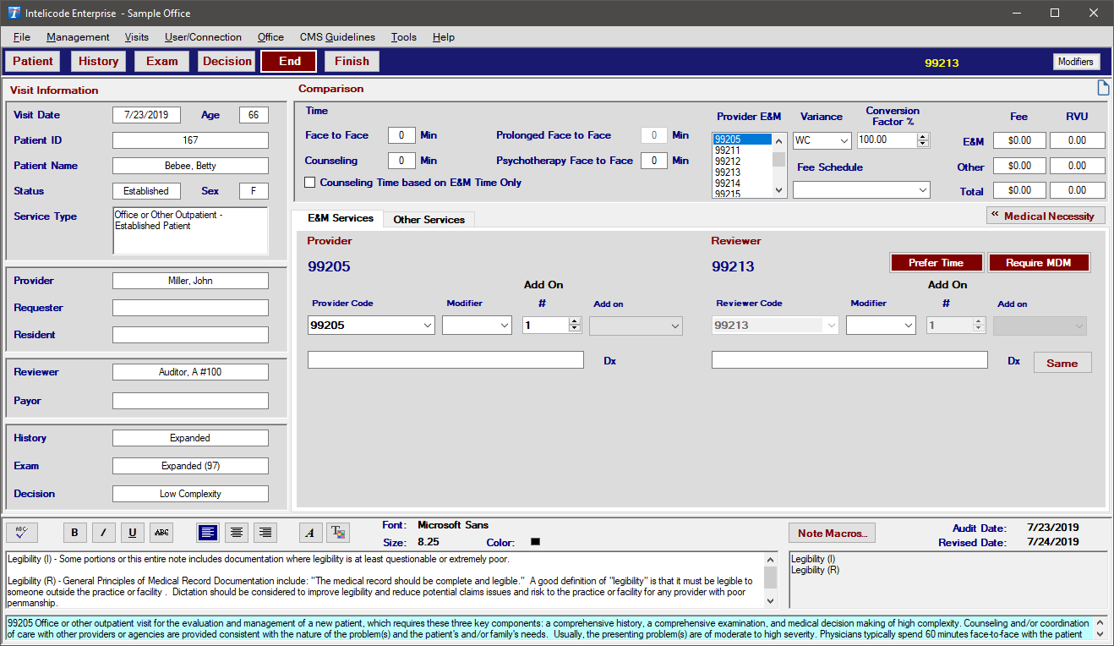Viewport: 1114px width, 646px height.
Task: Click the Counseling minutes field
Action: tap(401, 161)
